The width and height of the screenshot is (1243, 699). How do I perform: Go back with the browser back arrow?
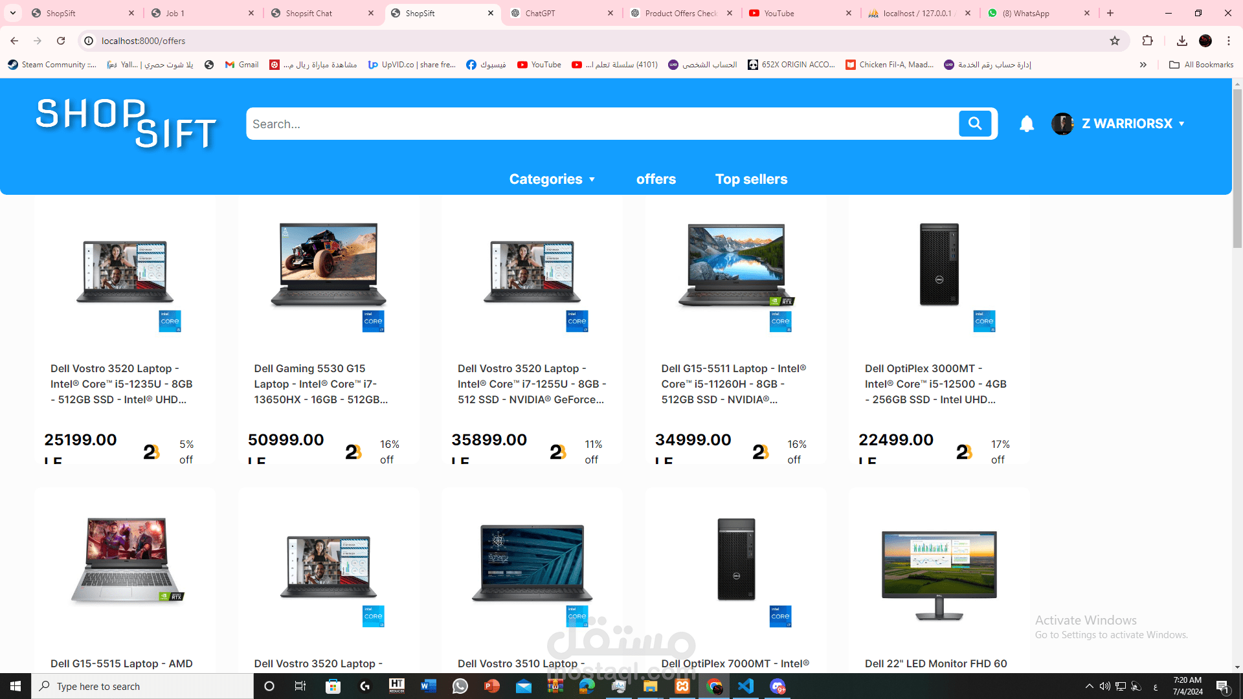pos(14,41)
